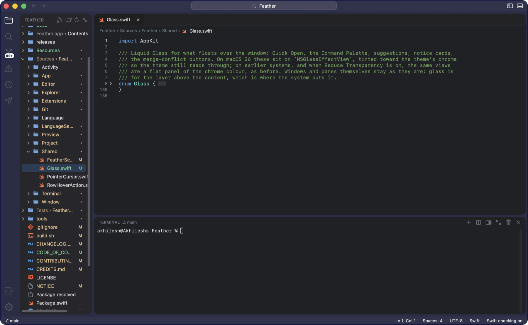
Task: Maximize the terminal panel with arrows icon
Action: tap(498, 222)
